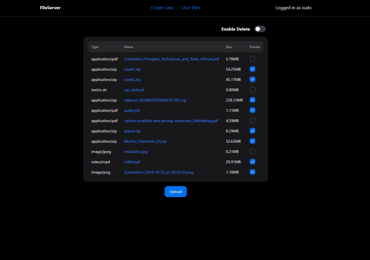Switch to the User Files page
370x260 pixels.
(x=191, y=8)
